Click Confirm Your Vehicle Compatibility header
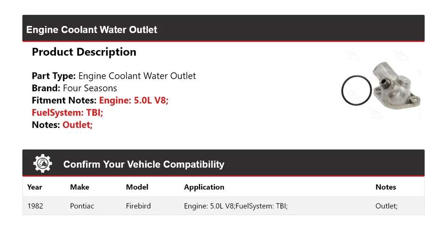This screenshot has height=230, width=447. (143, 165)
